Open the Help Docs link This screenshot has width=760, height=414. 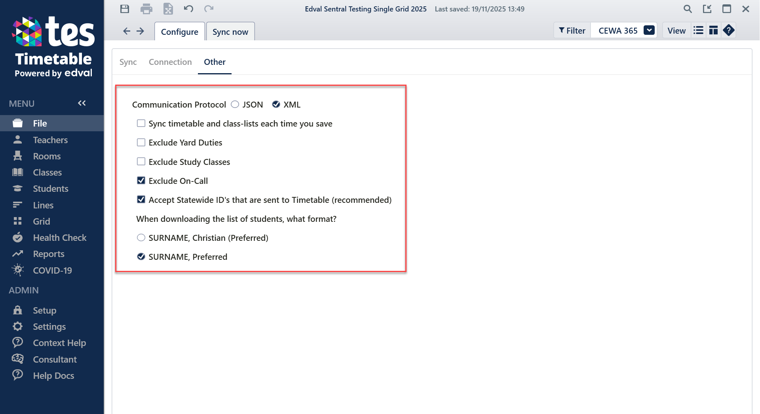pyautogui.click(x=53, y=376)
